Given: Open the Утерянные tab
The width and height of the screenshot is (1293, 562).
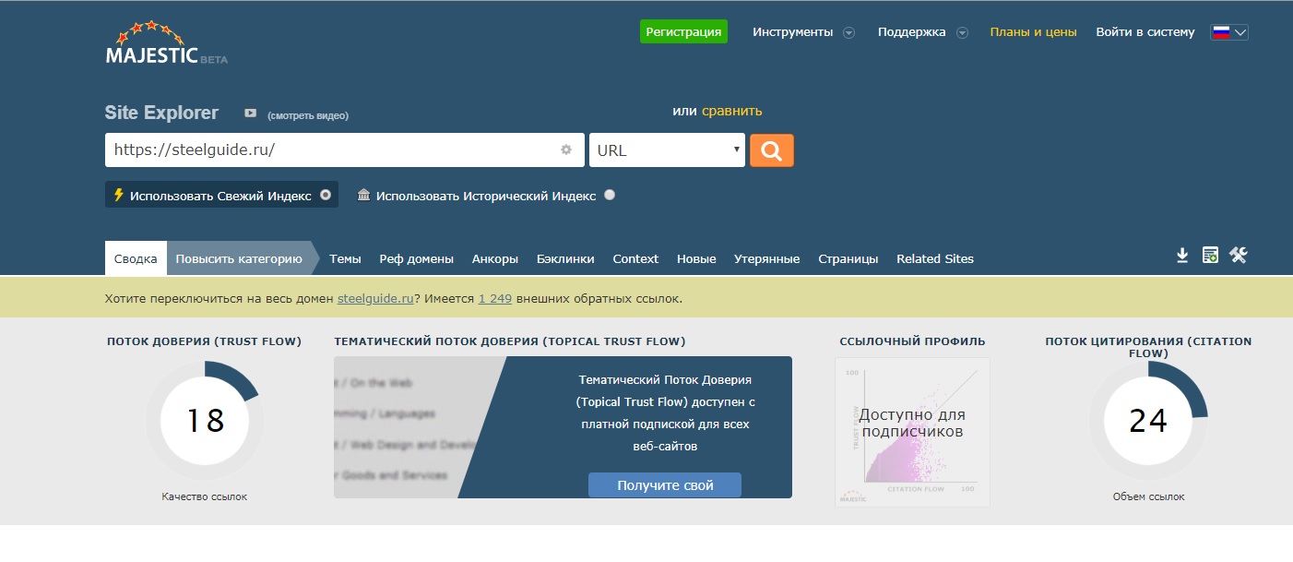Looking at the screenshot, I should [x=767, y=258].
